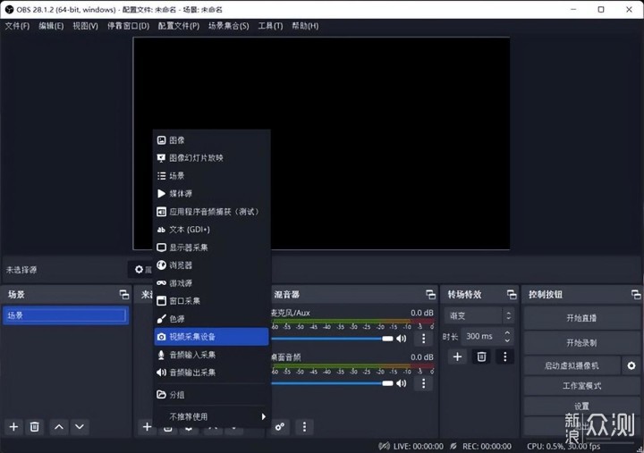Select 分组 in the source menu
Screen dimensions: 644x453
(211, 395)
